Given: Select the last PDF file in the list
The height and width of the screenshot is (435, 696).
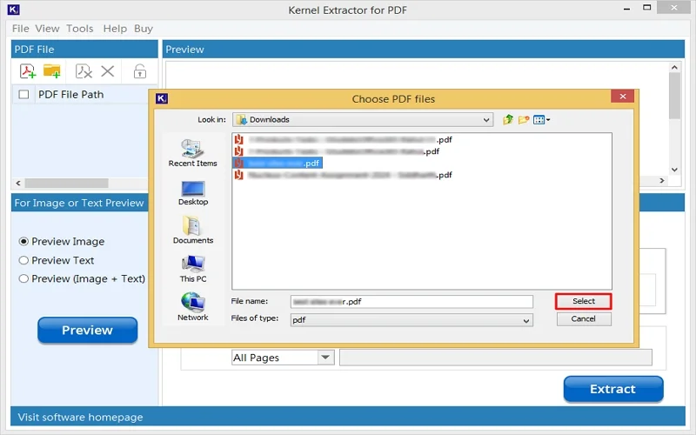Looking at the screenshot, I should (x=343, y=175).
